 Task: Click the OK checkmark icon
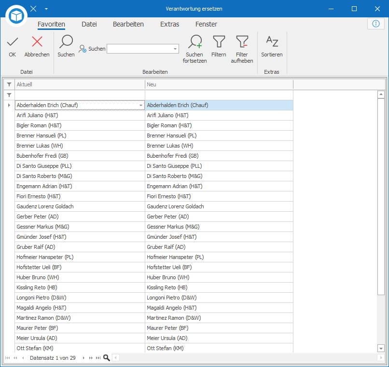(x=13, y=41)
